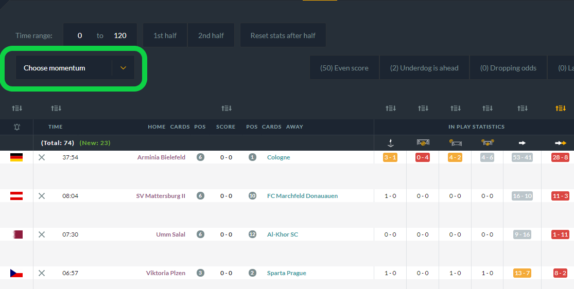
Task: Sort by the total shots column
Action: click(x=487, y=109)
